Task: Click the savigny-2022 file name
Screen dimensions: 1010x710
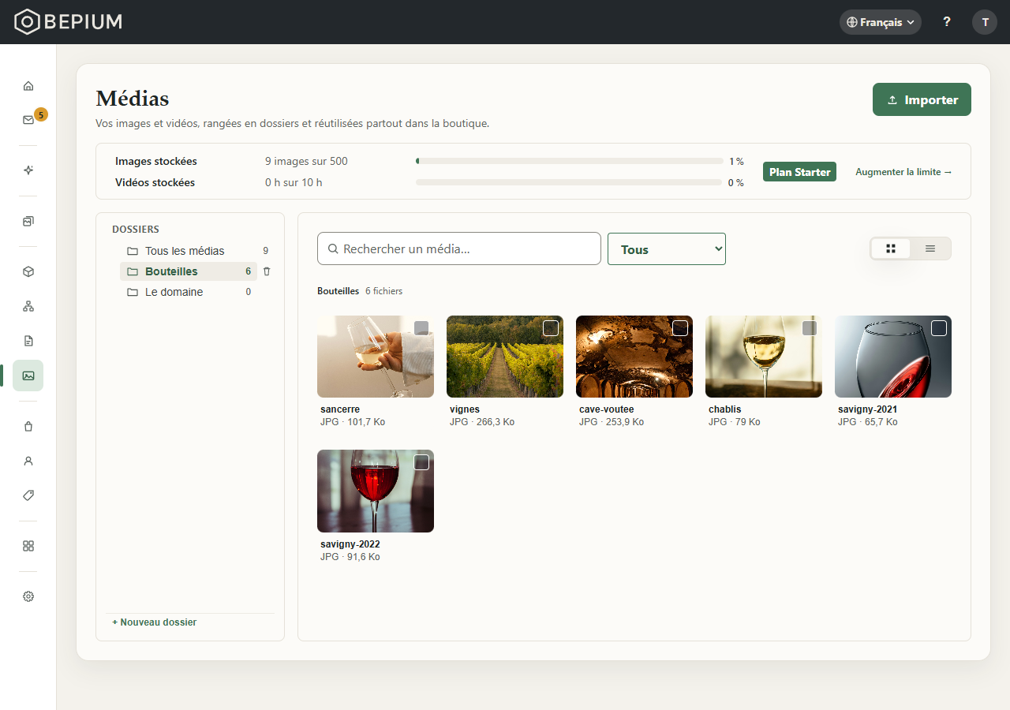Action: click(350, 544)
